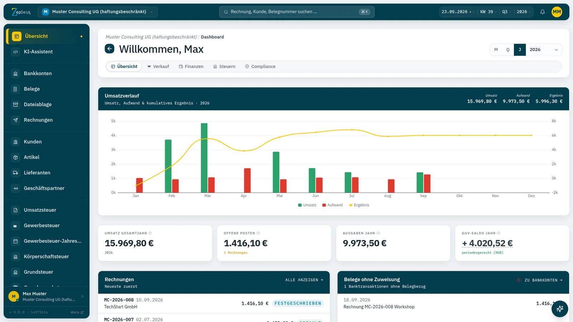573x322 pixels.
Task: Select the J yearly period toggle
Action: point(520,50)
